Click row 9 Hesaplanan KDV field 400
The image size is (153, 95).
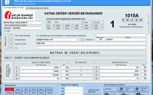119,71
